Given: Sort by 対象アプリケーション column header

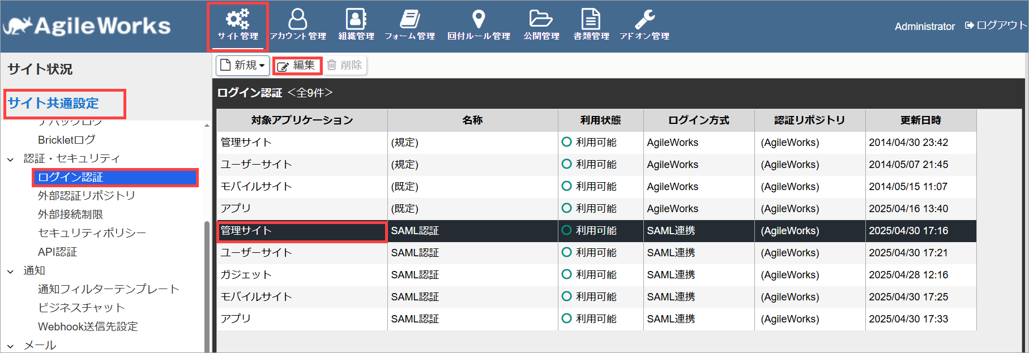Looking at the screenshot, I should (302, 120).
